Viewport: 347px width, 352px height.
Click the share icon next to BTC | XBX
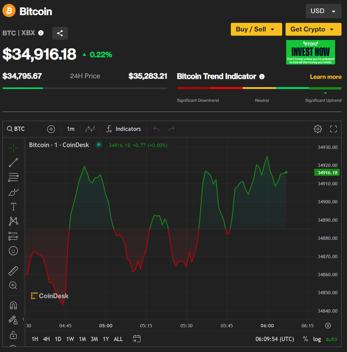(x=60, y=33)
